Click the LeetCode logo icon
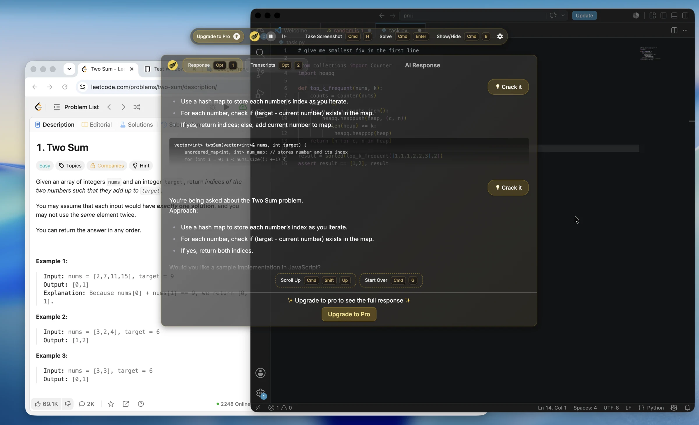Screen dimensions: 699x425 (38, 107)
